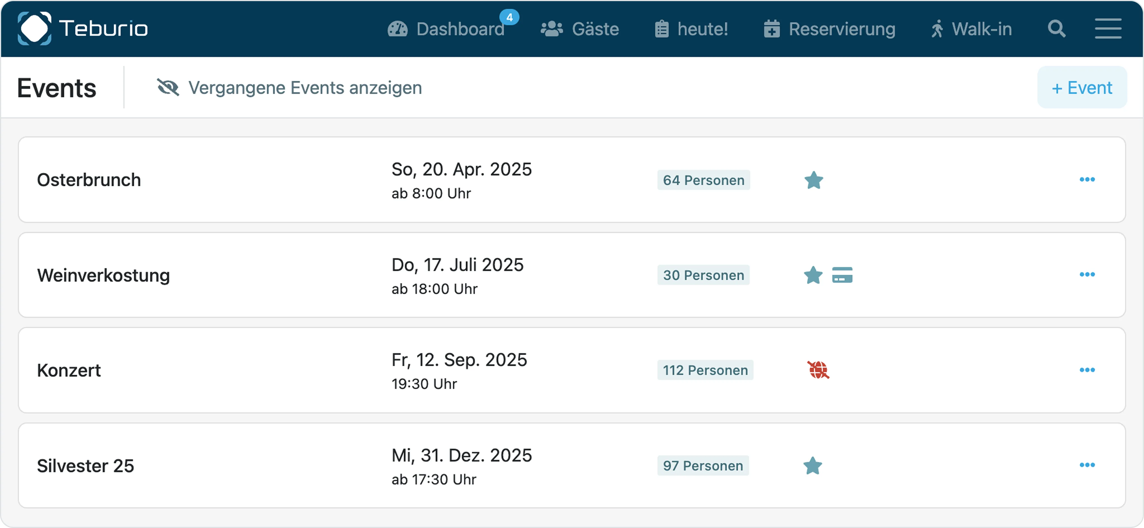The height and width of the screenshot is (528, 1144).
Task: Open the three-dot menu for Silvester 25
Action: coord(1087,465)
